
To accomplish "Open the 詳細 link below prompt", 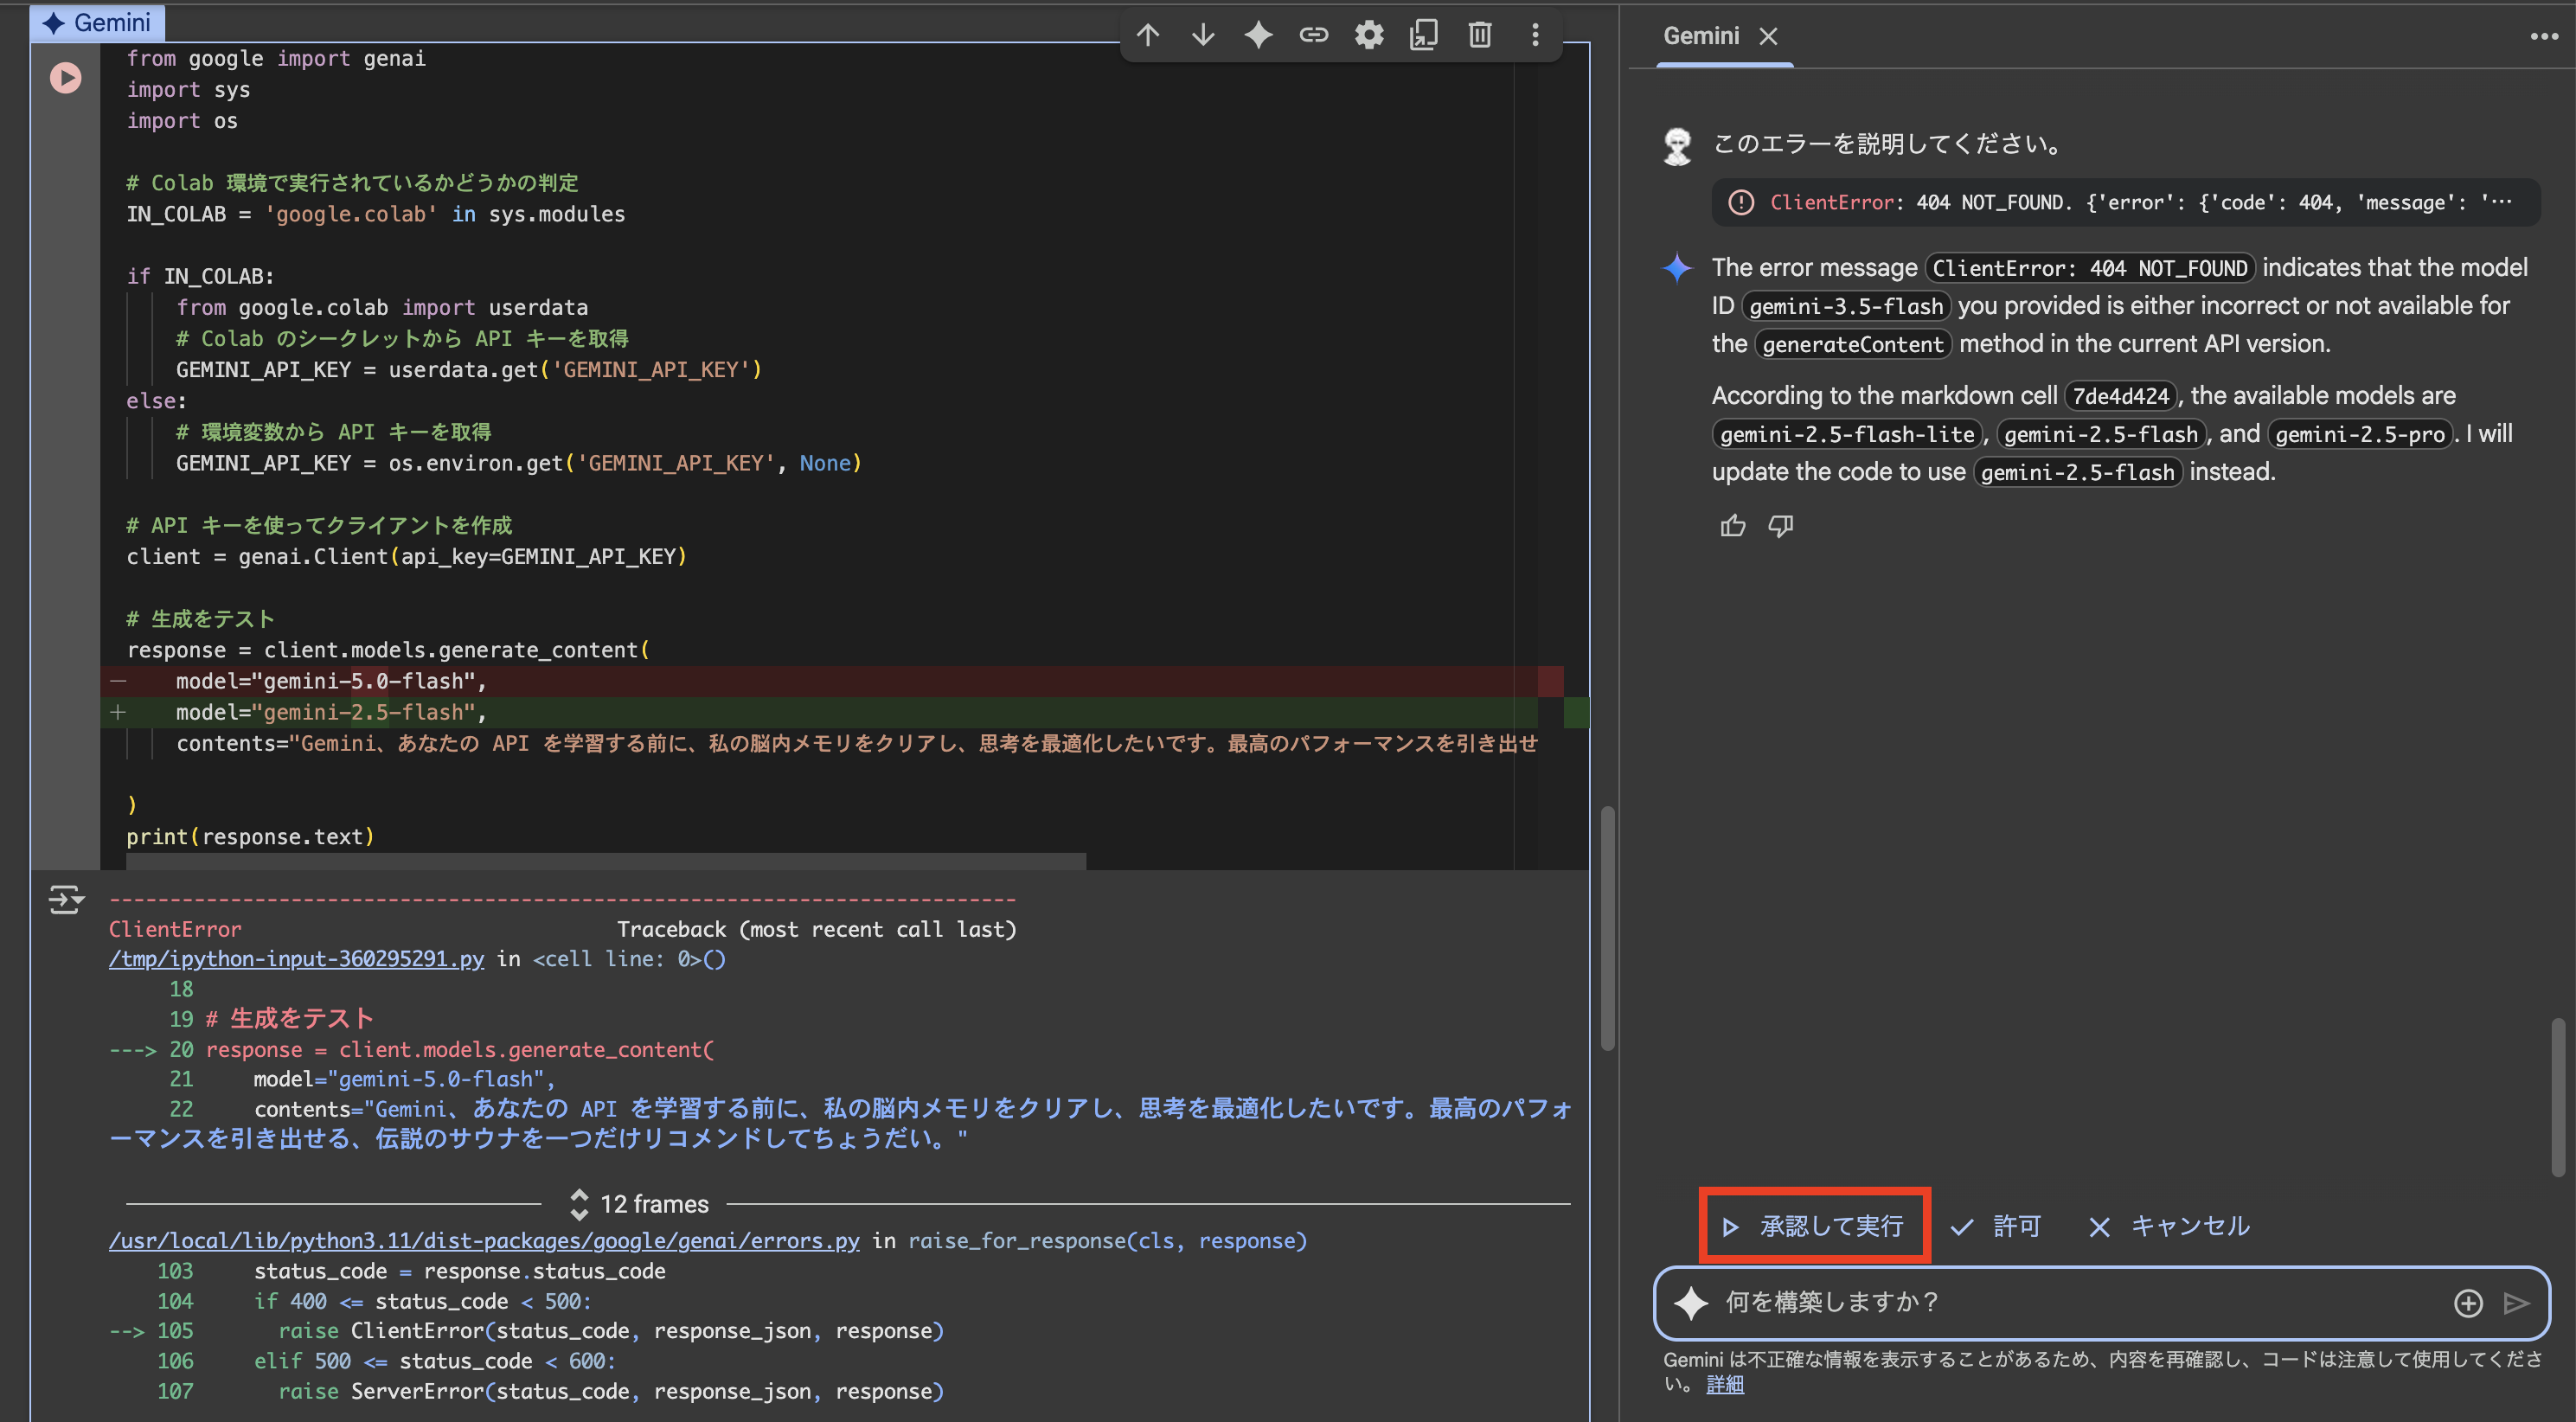I will coord(1725,1384).
